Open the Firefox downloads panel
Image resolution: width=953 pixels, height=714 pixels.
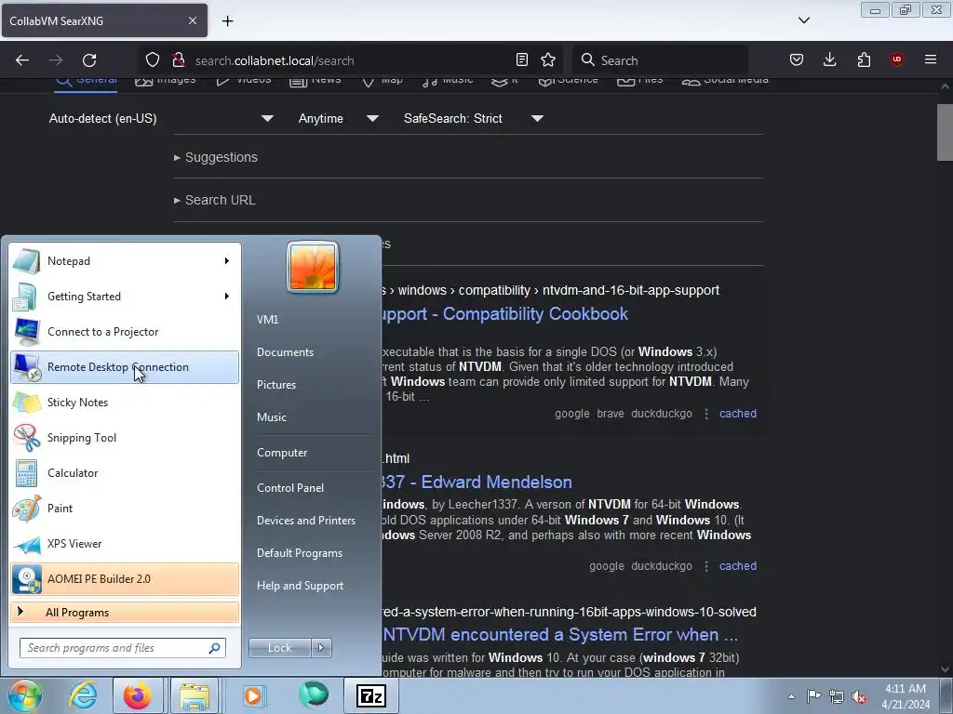pyautogui.click(x=829, y=59)
